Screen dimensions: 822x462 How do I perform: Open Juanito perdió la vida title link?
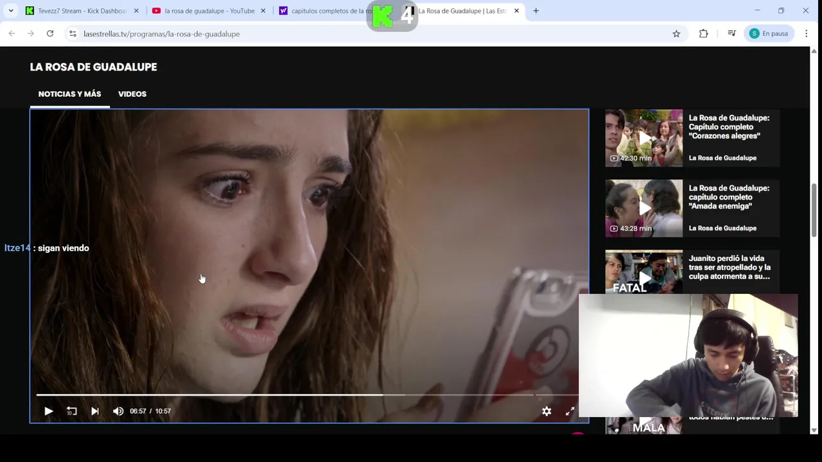point(730,268)
